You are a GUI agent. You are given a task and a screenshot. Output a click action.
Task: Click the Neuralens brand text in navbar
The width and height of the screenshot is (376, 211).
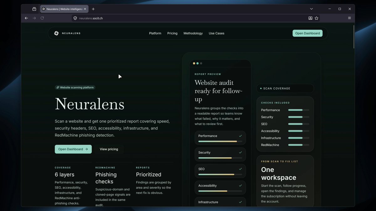(71, 33)
